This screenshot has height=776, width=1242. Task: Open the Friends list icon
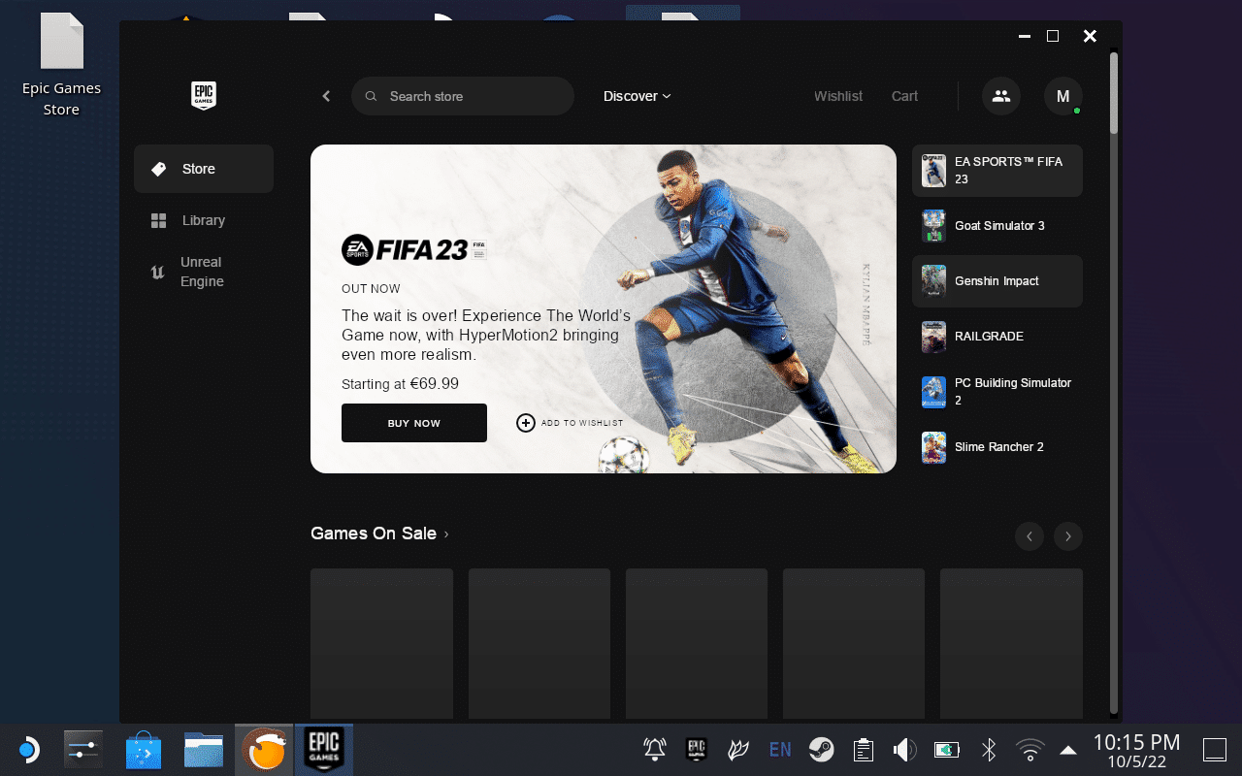(1001, 96)
